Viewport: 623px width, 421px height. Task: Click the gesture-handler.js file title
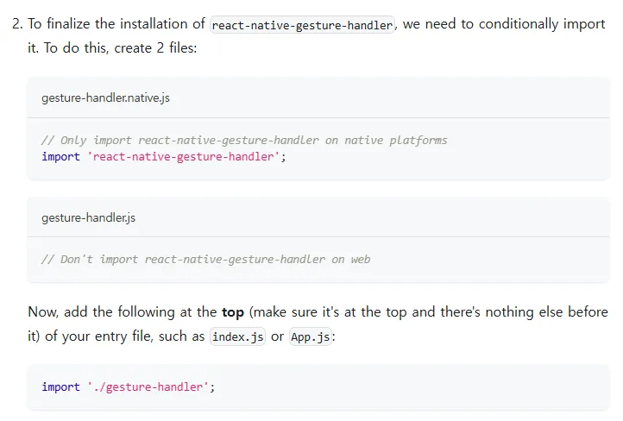click(88, 217)
